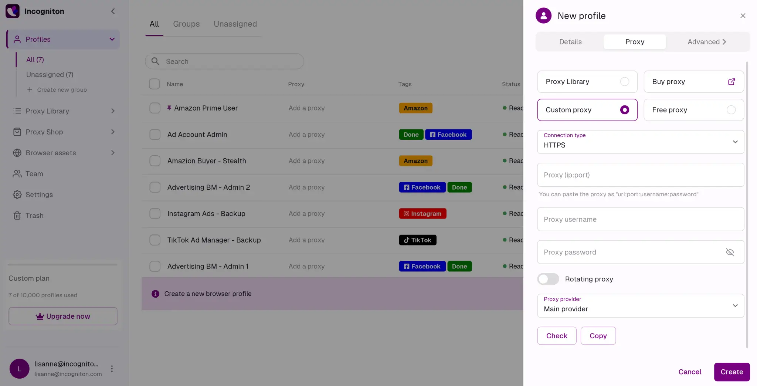
Task: Click the profile usage progress bar
Action: pos(63,264)
